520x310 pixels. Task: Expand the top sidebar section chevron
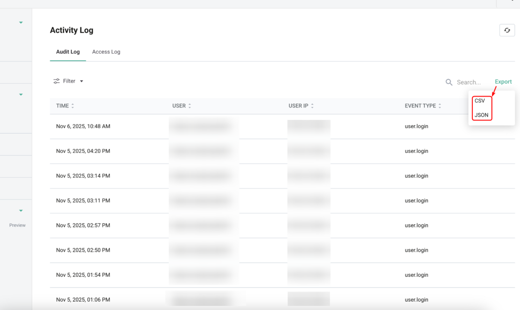pyautogui.click(x=21, y=23)
